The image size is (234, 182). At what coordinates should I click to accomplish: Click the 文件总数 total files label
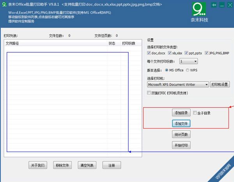pos(57,35)
